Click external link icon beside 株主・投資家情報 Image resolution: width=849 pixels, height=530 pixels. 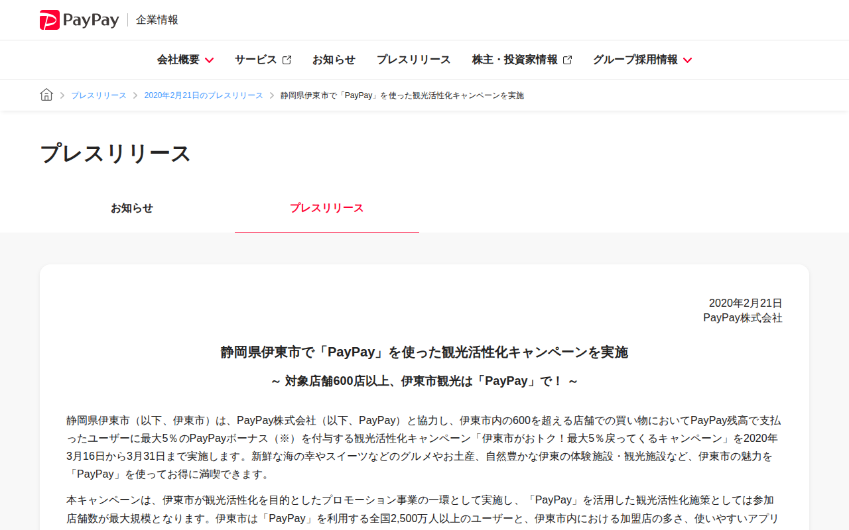(567, 60)
